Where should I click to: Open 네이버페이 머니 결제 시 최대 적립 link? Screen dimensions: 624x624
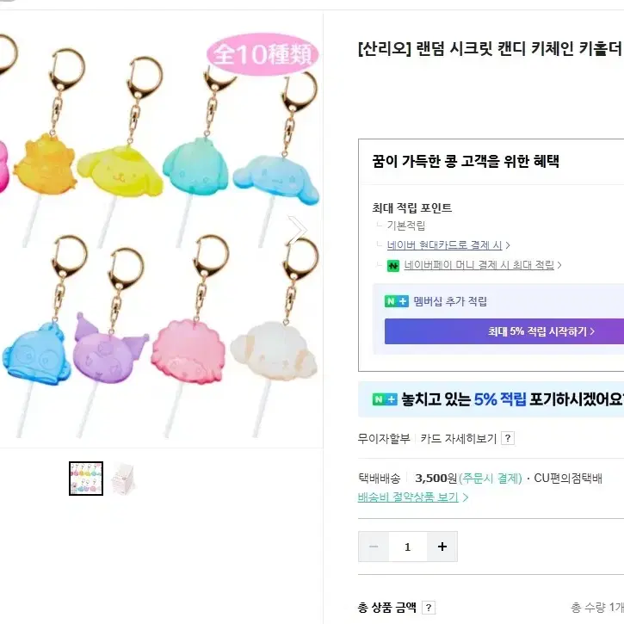479,264
